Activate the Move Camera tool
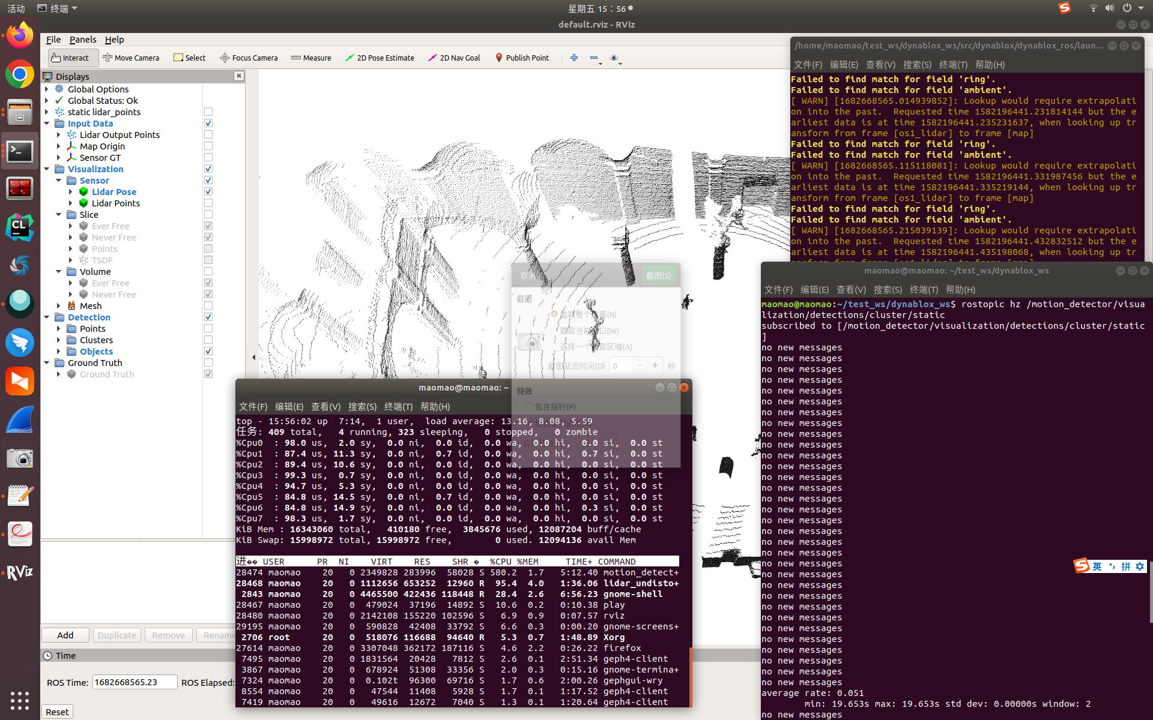 tap(132, 58)
